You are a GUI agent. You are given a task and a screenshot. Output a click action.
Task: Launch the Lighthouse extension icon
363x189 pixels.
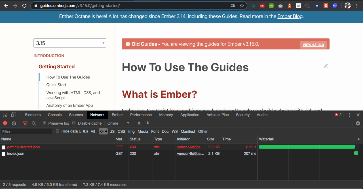click(290, 6)
